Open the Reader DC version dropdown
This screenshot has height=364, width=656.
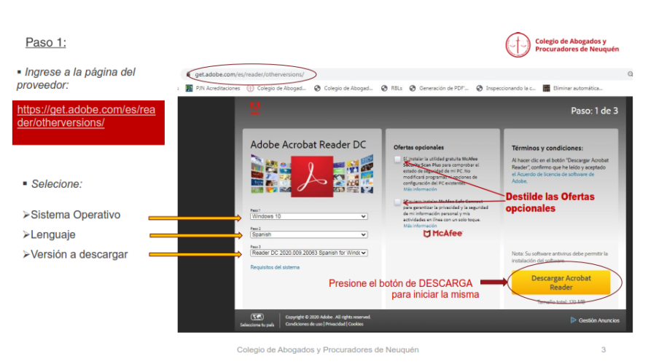click(309, 253)
